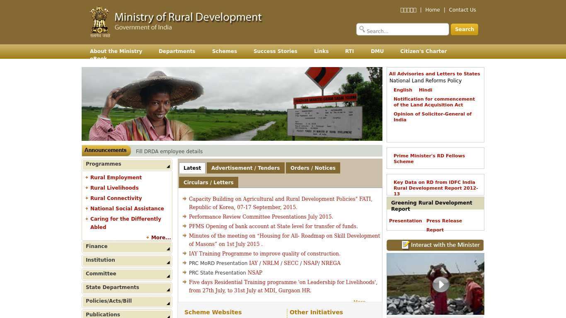Viewport: 566px width, 318px height.
Task: Open the Rural Employment programme link
Action: point(116,177)
